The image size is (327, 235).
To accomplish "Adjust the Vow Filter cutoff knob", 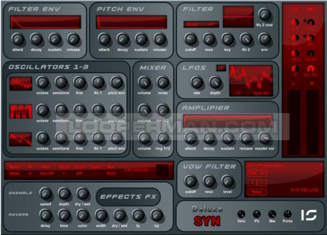I will (x=191, y=181).
